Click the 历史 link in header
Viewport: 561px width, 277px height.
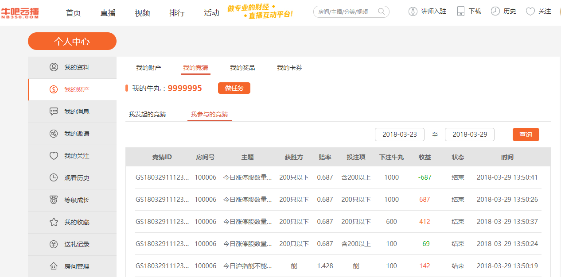[x=510, y=12]
